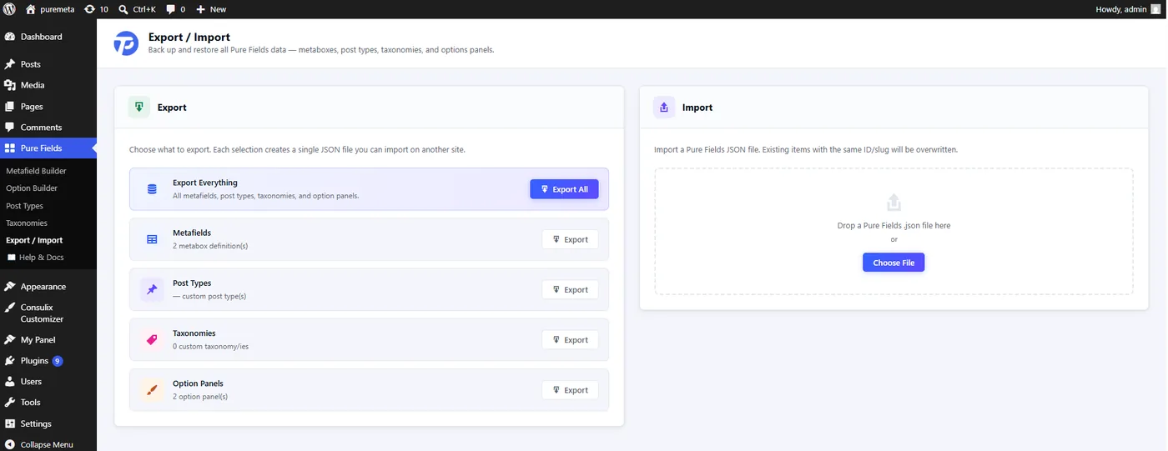
Task: Click the Export Everything database icon
Action: [152, 189]
